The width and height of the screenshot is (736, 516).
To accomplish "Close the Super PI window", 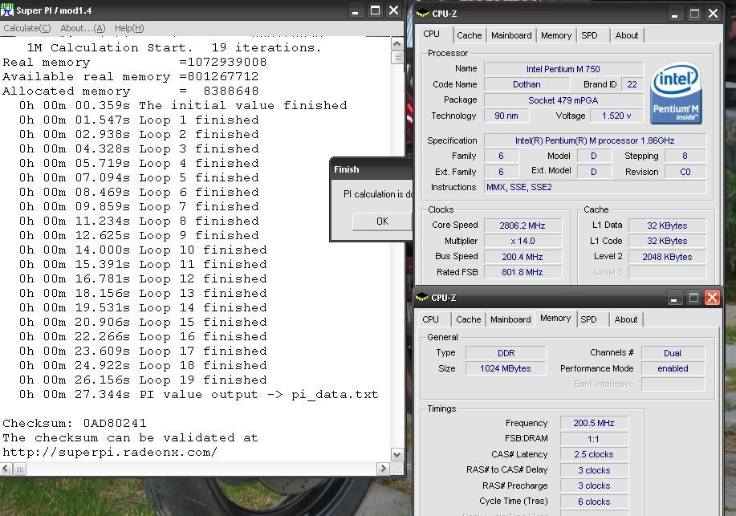I will pos(394,10).
